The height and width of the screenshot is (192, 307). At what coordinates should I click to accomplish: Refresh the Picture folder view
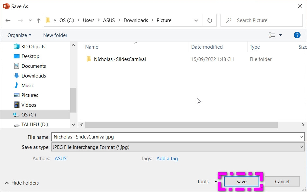(209, 20)
